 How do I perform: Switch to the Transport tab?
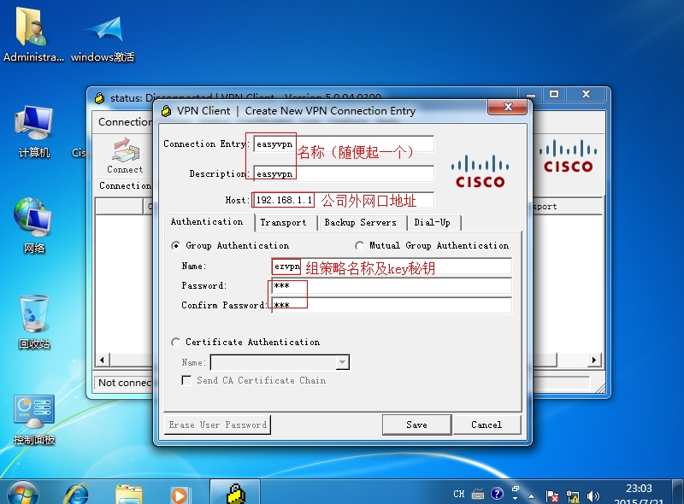pos(284,223)
